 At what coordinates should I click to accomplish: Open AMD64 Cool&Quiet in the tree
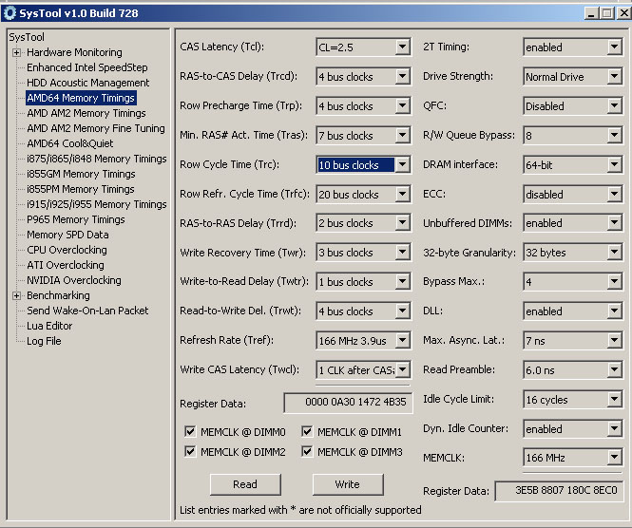[x=70, y=143]
